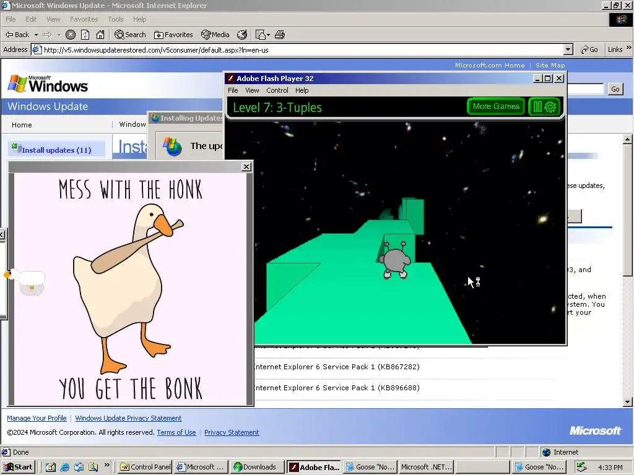Click the address bar URL field
Viewport: 634px width, 475px height.
299,49
